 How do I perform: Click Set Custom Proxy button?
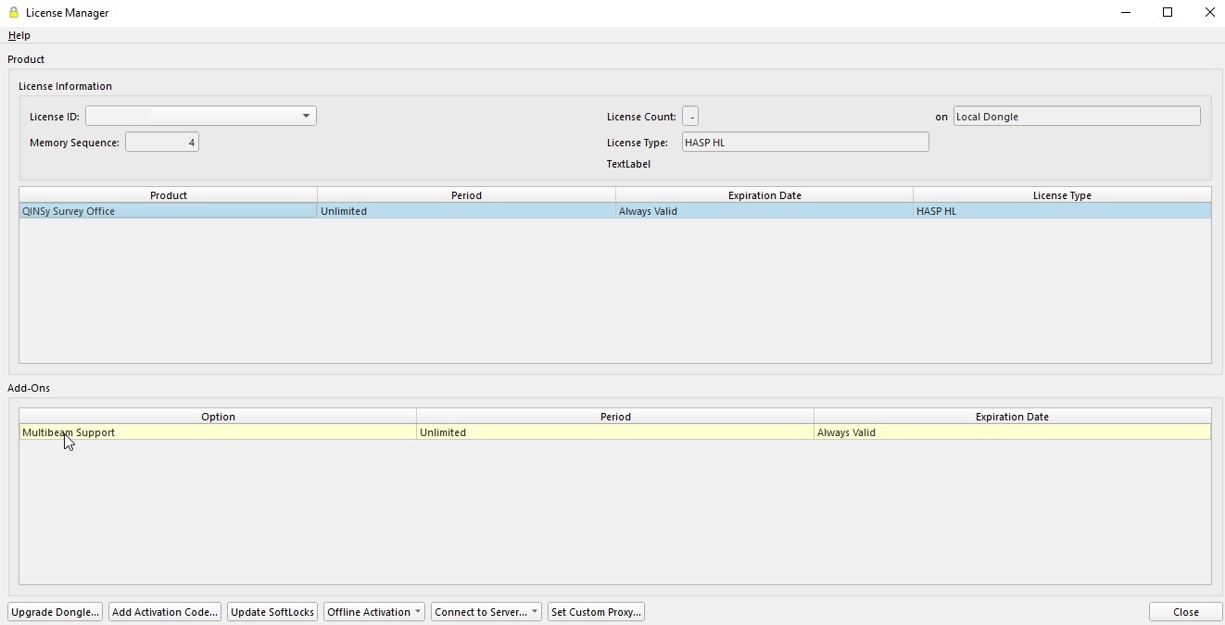point(596,612)
